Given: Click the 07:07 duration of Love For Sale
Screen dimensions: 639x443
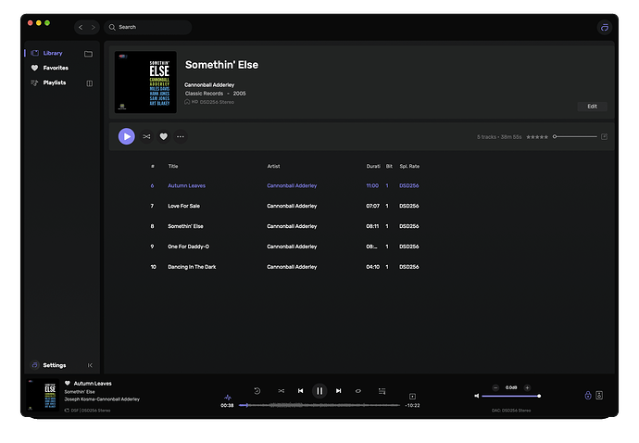Looking at the screenshot, I should [372, 206].
